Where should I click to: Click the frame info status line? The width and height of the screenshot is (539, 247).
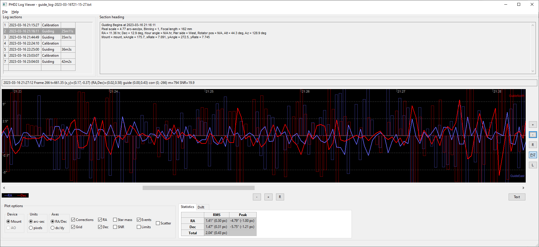[269, 83]
